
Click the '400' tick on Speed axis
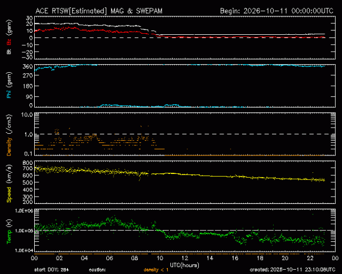point(28,190)
